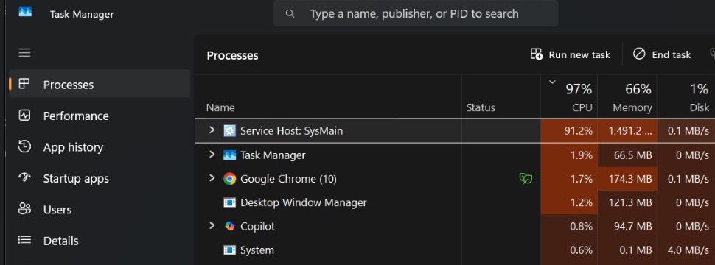Open the App history tab

tap(100, 146)
